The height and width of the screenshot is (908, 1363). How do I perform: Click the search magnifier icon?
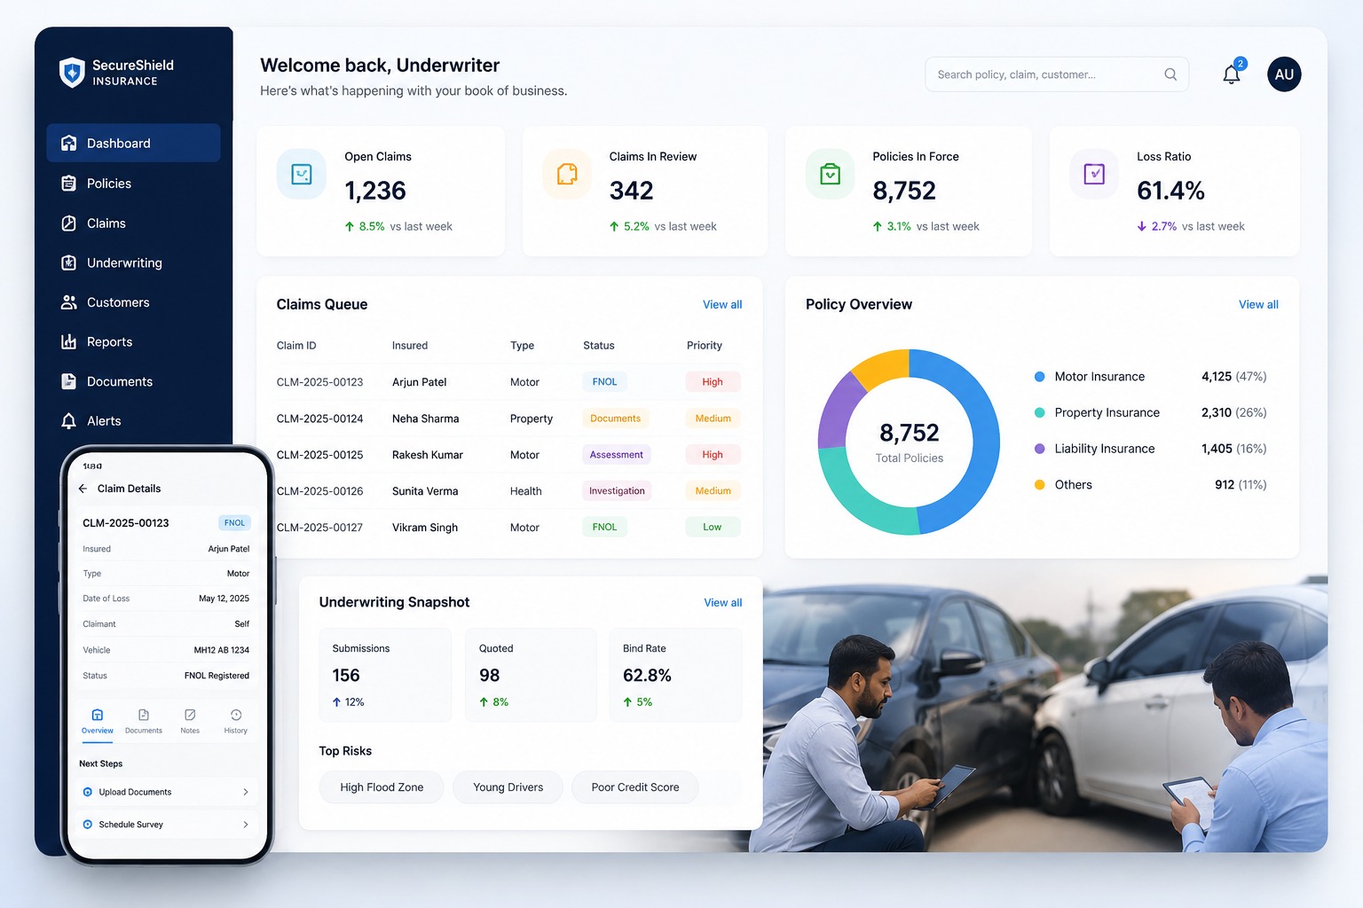tap(1170, 74)
